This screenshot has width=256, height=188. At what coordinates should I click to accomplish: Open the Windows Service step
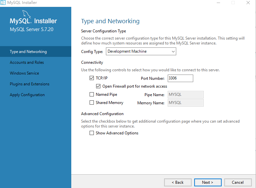click(24, 73)
